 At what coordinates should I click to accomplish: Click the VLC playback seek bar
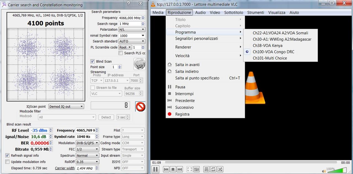(x=250, y=162)
